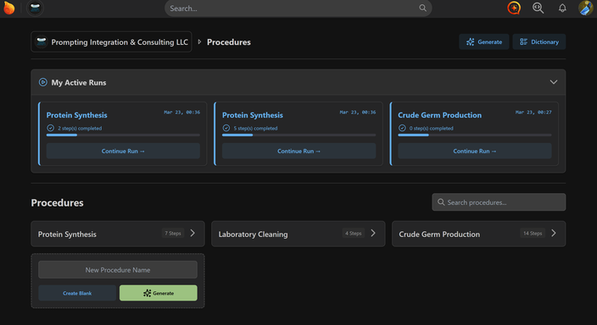
Task: Click the 7 Steps badge
Action: click(x=173, y=233)
